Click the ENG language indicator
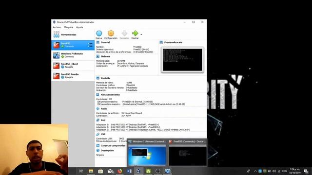The width and height of the screenshot is (312, 175). point(285,171)
